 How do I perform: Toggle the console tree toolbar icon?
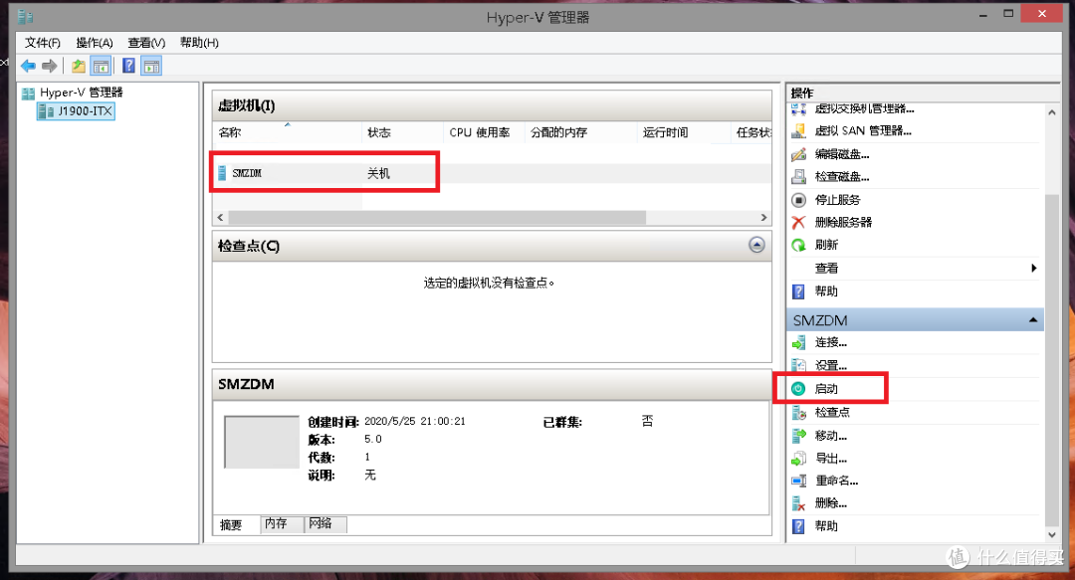click(x=101, y=67)
